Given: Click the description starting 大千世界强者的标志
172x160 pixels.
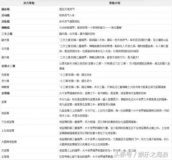Looking at the screenshot, I should click(103, 93).
